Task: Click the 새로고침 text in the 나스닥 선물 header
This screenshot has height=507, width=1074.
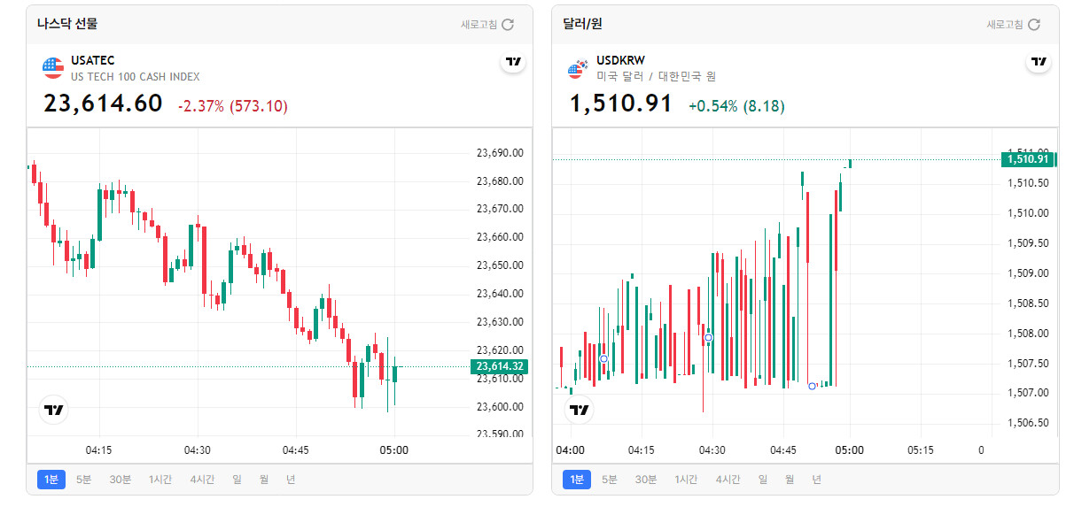Action: pyautogui.click(x=479, y=25)
